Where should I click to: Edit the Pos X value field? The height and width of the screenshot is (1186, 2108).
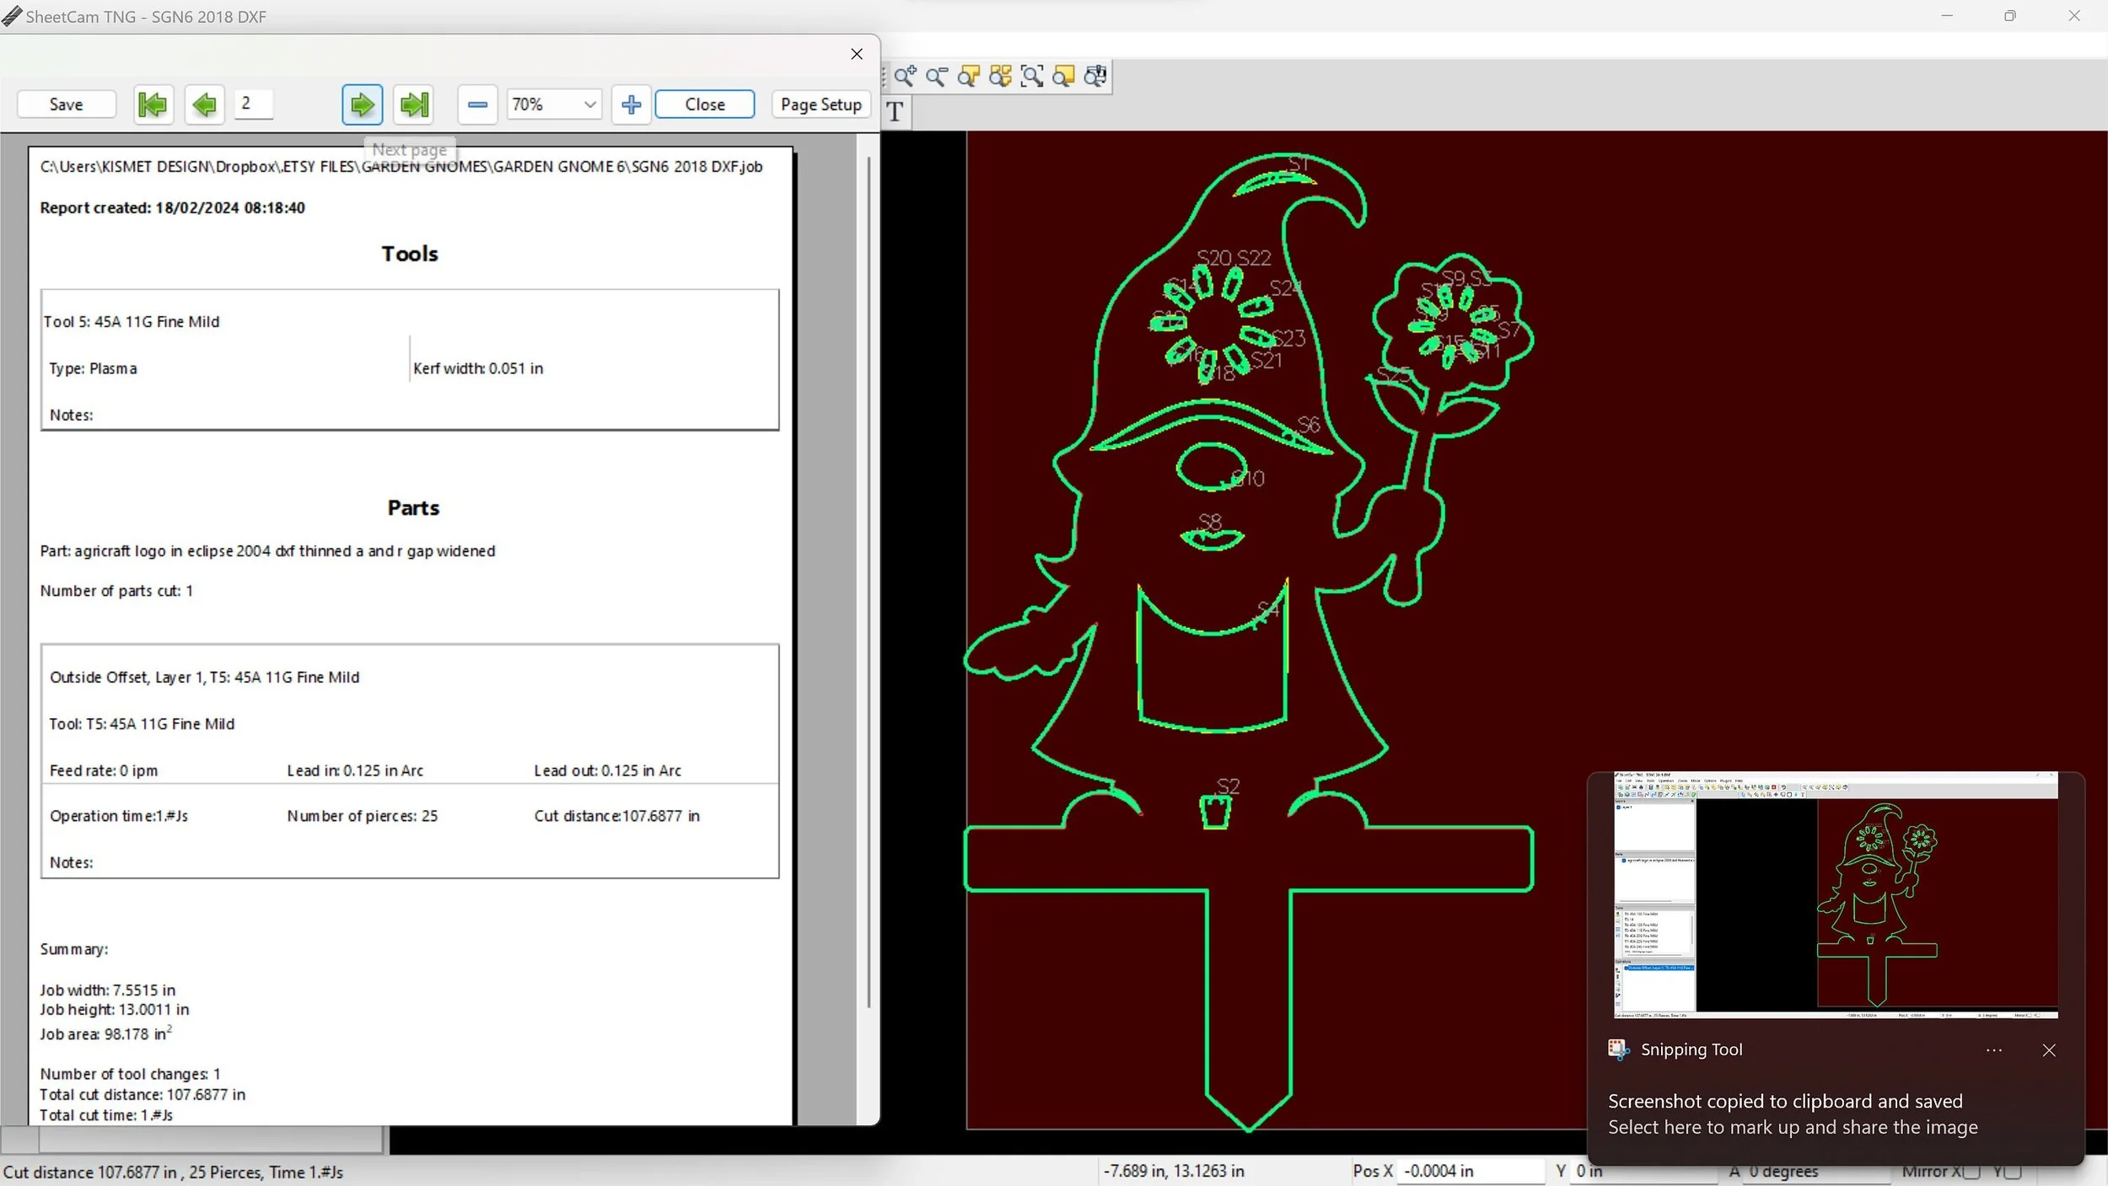[1469, 1171]
